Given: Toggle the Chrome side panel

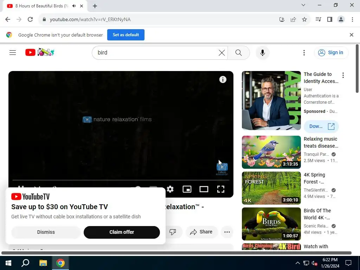Looking at the screenshot, I should pyautogui.click(x=330, y=19).
